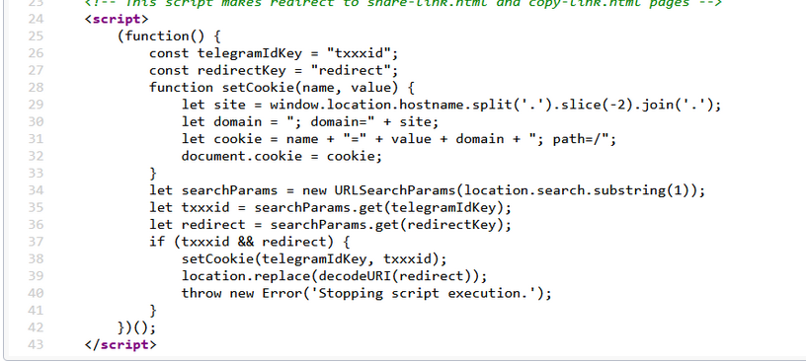Select the opening script tag

(117, 19)
